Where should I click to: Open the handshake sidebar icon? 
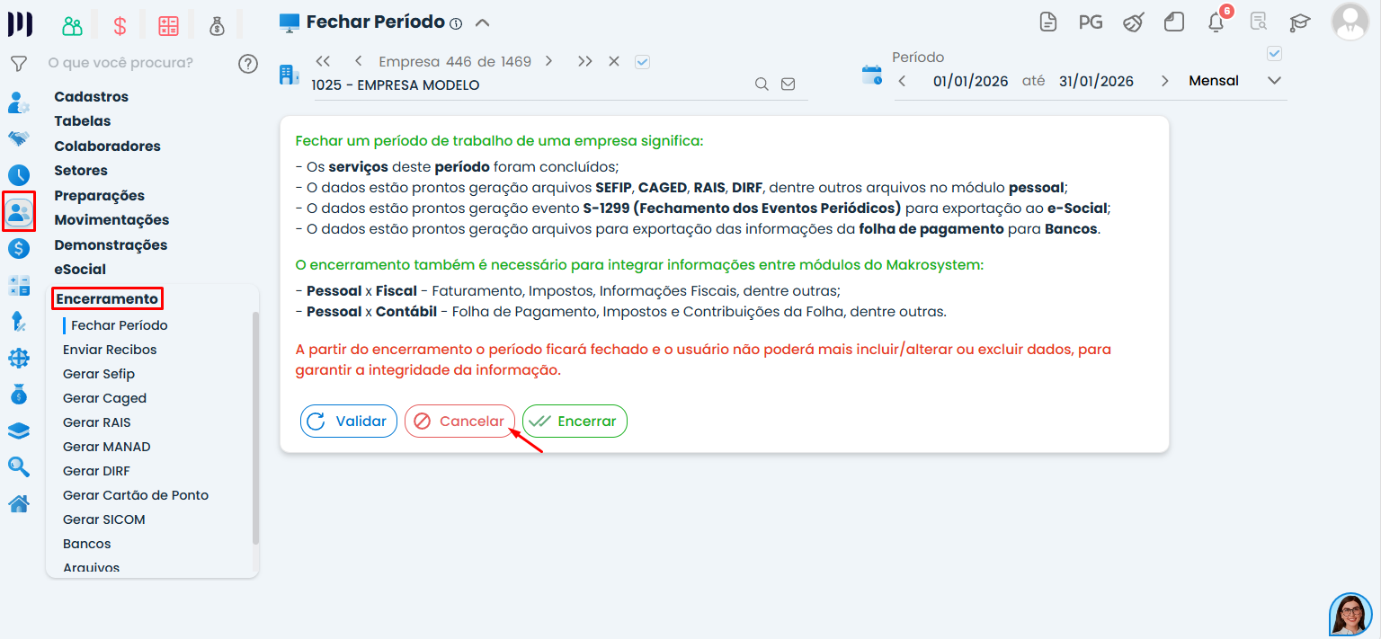point(19,138)
